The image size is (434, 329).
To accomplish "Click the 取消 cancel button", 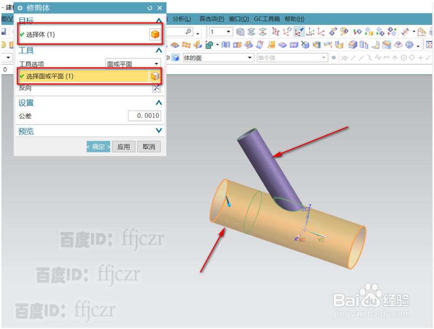I will pos(148,147).
